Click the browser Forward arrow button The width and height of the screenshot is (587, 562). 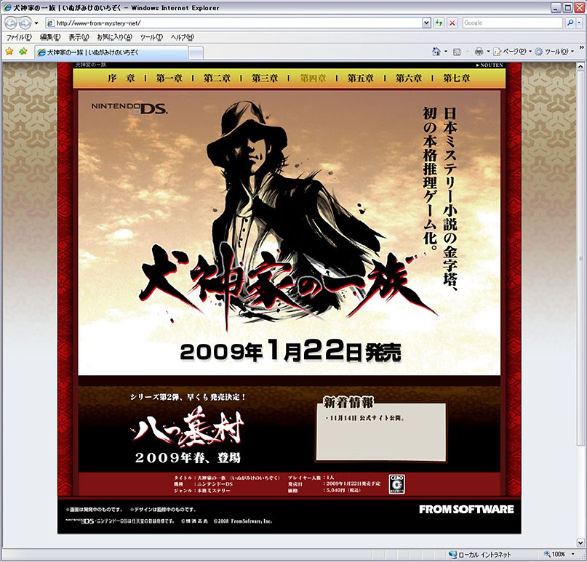tap(25, 23)
